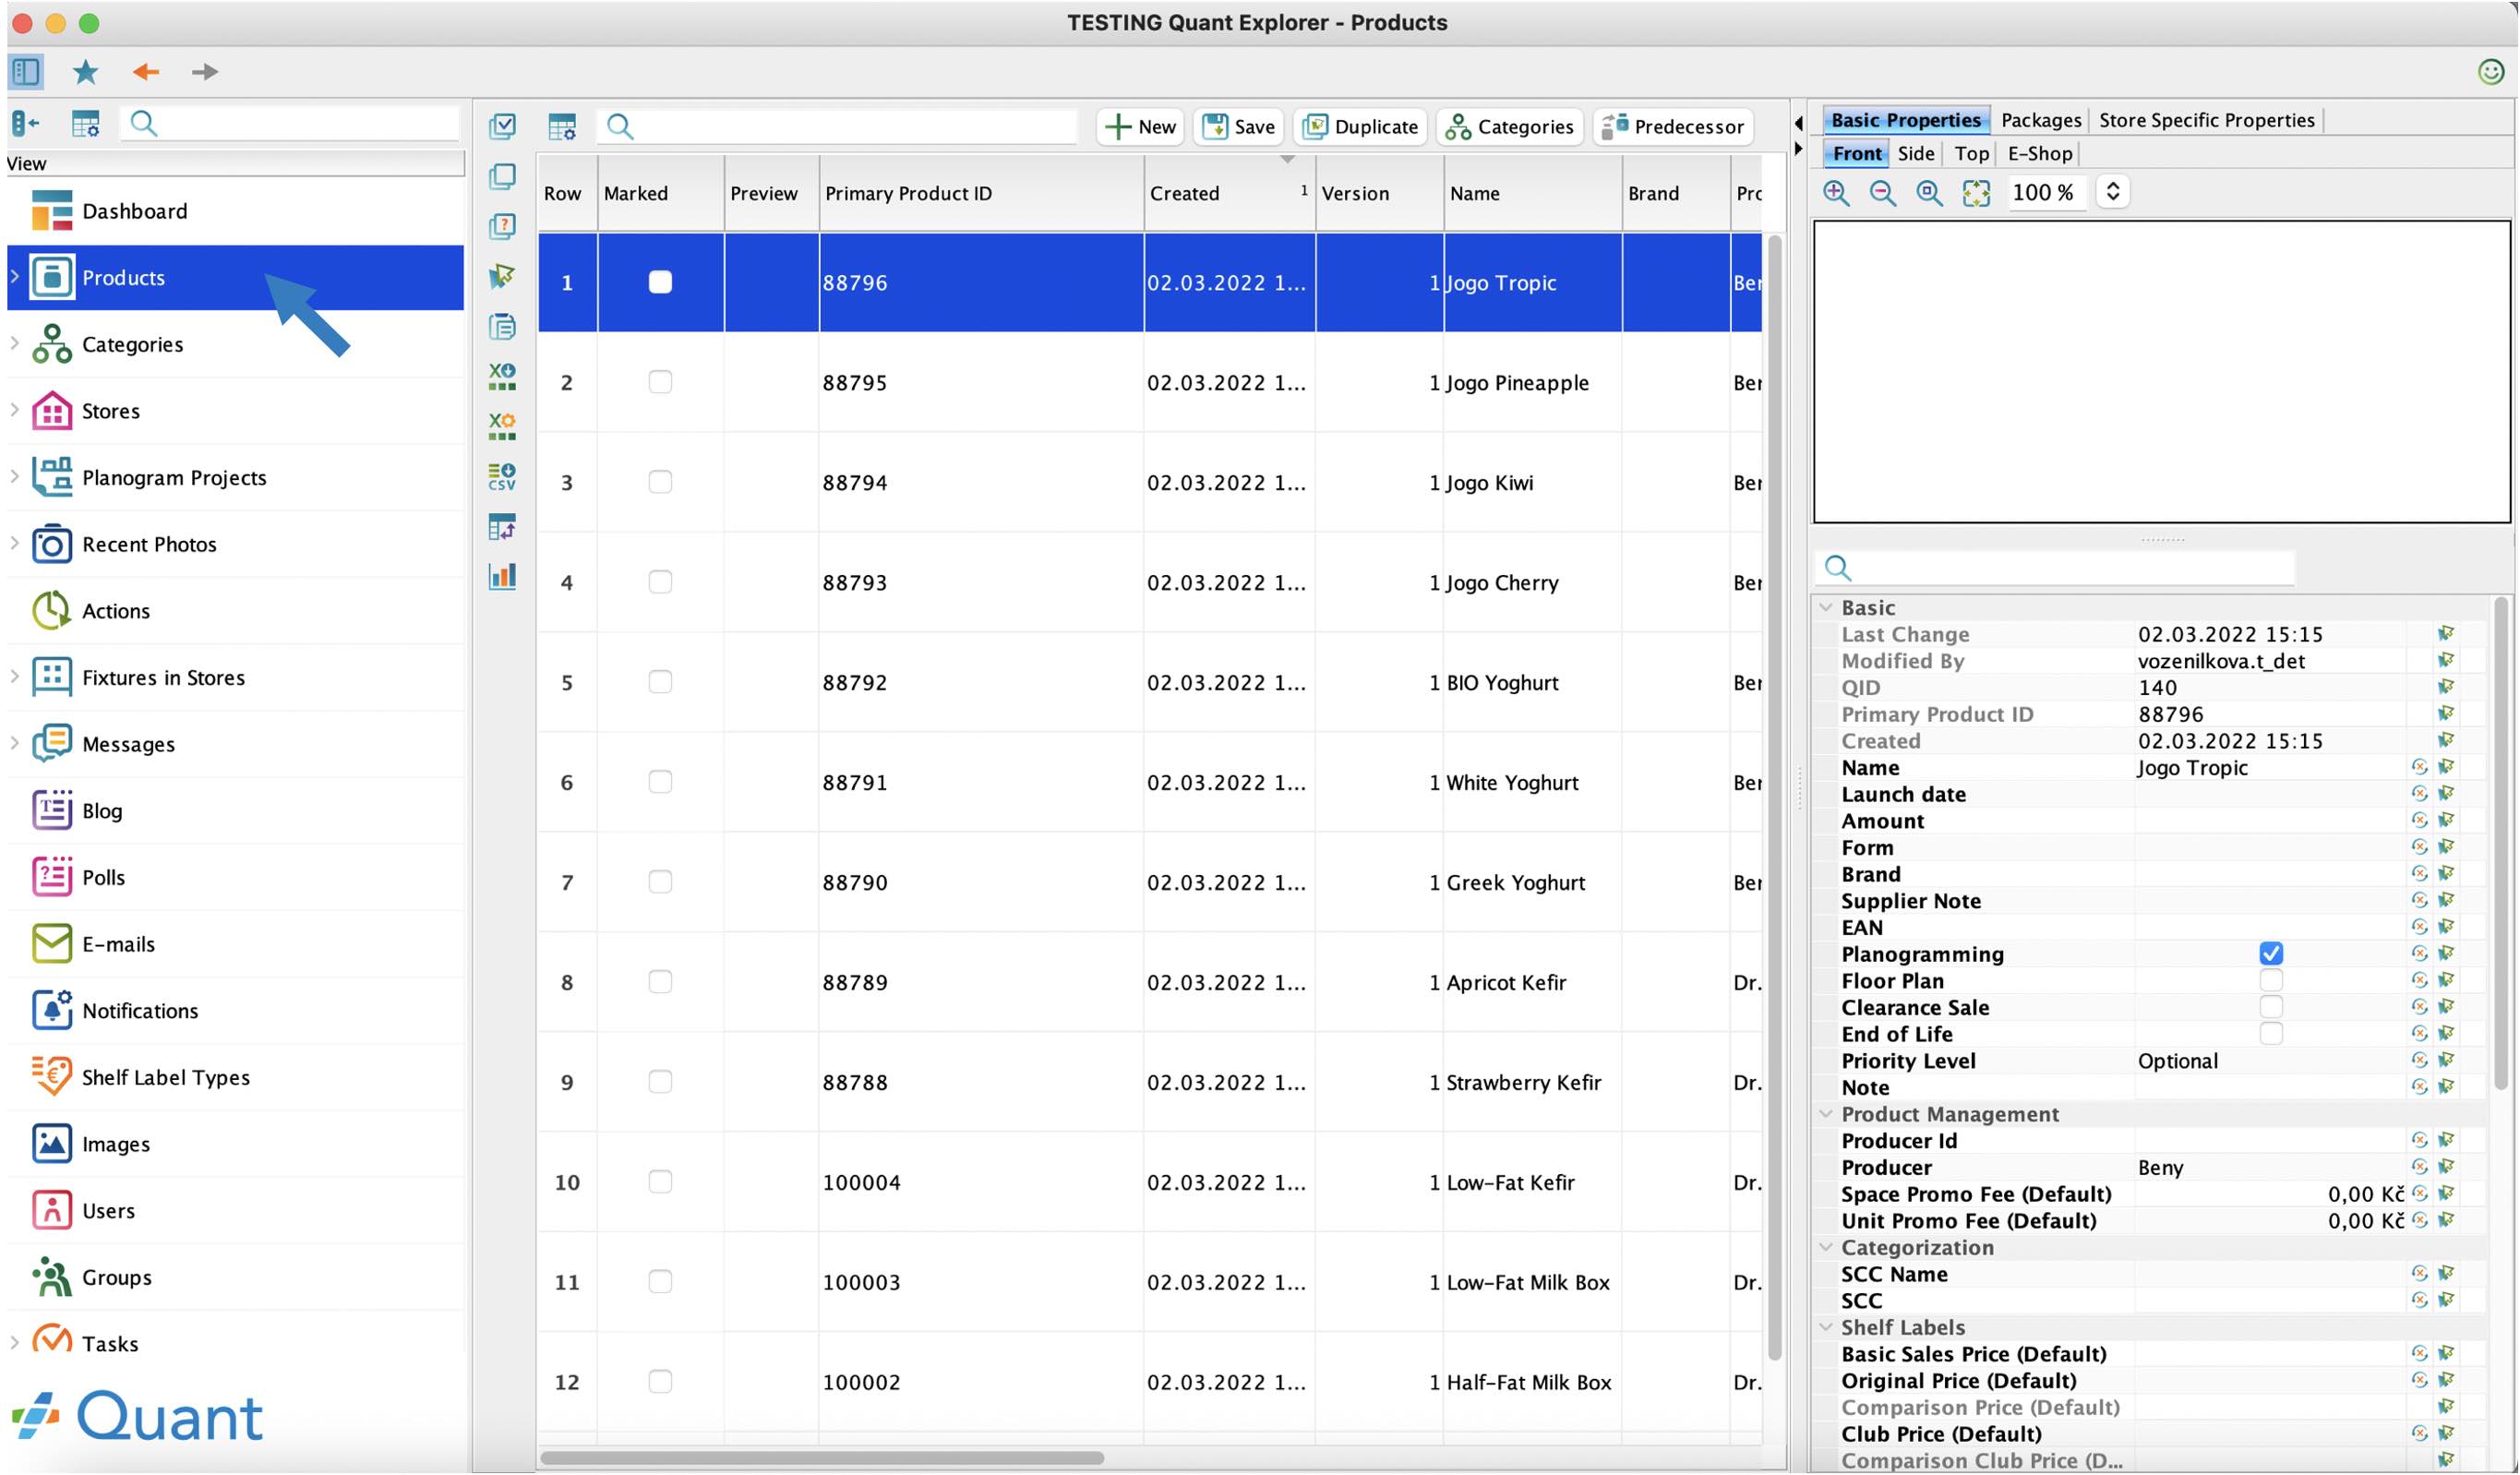
Task: Click the table column settings icon above grid
Action: pyautogui.click(x=562, y=126)
